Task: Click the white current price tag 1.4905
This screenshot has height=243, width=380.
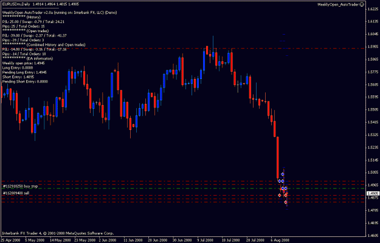Action: coord(373,193)
